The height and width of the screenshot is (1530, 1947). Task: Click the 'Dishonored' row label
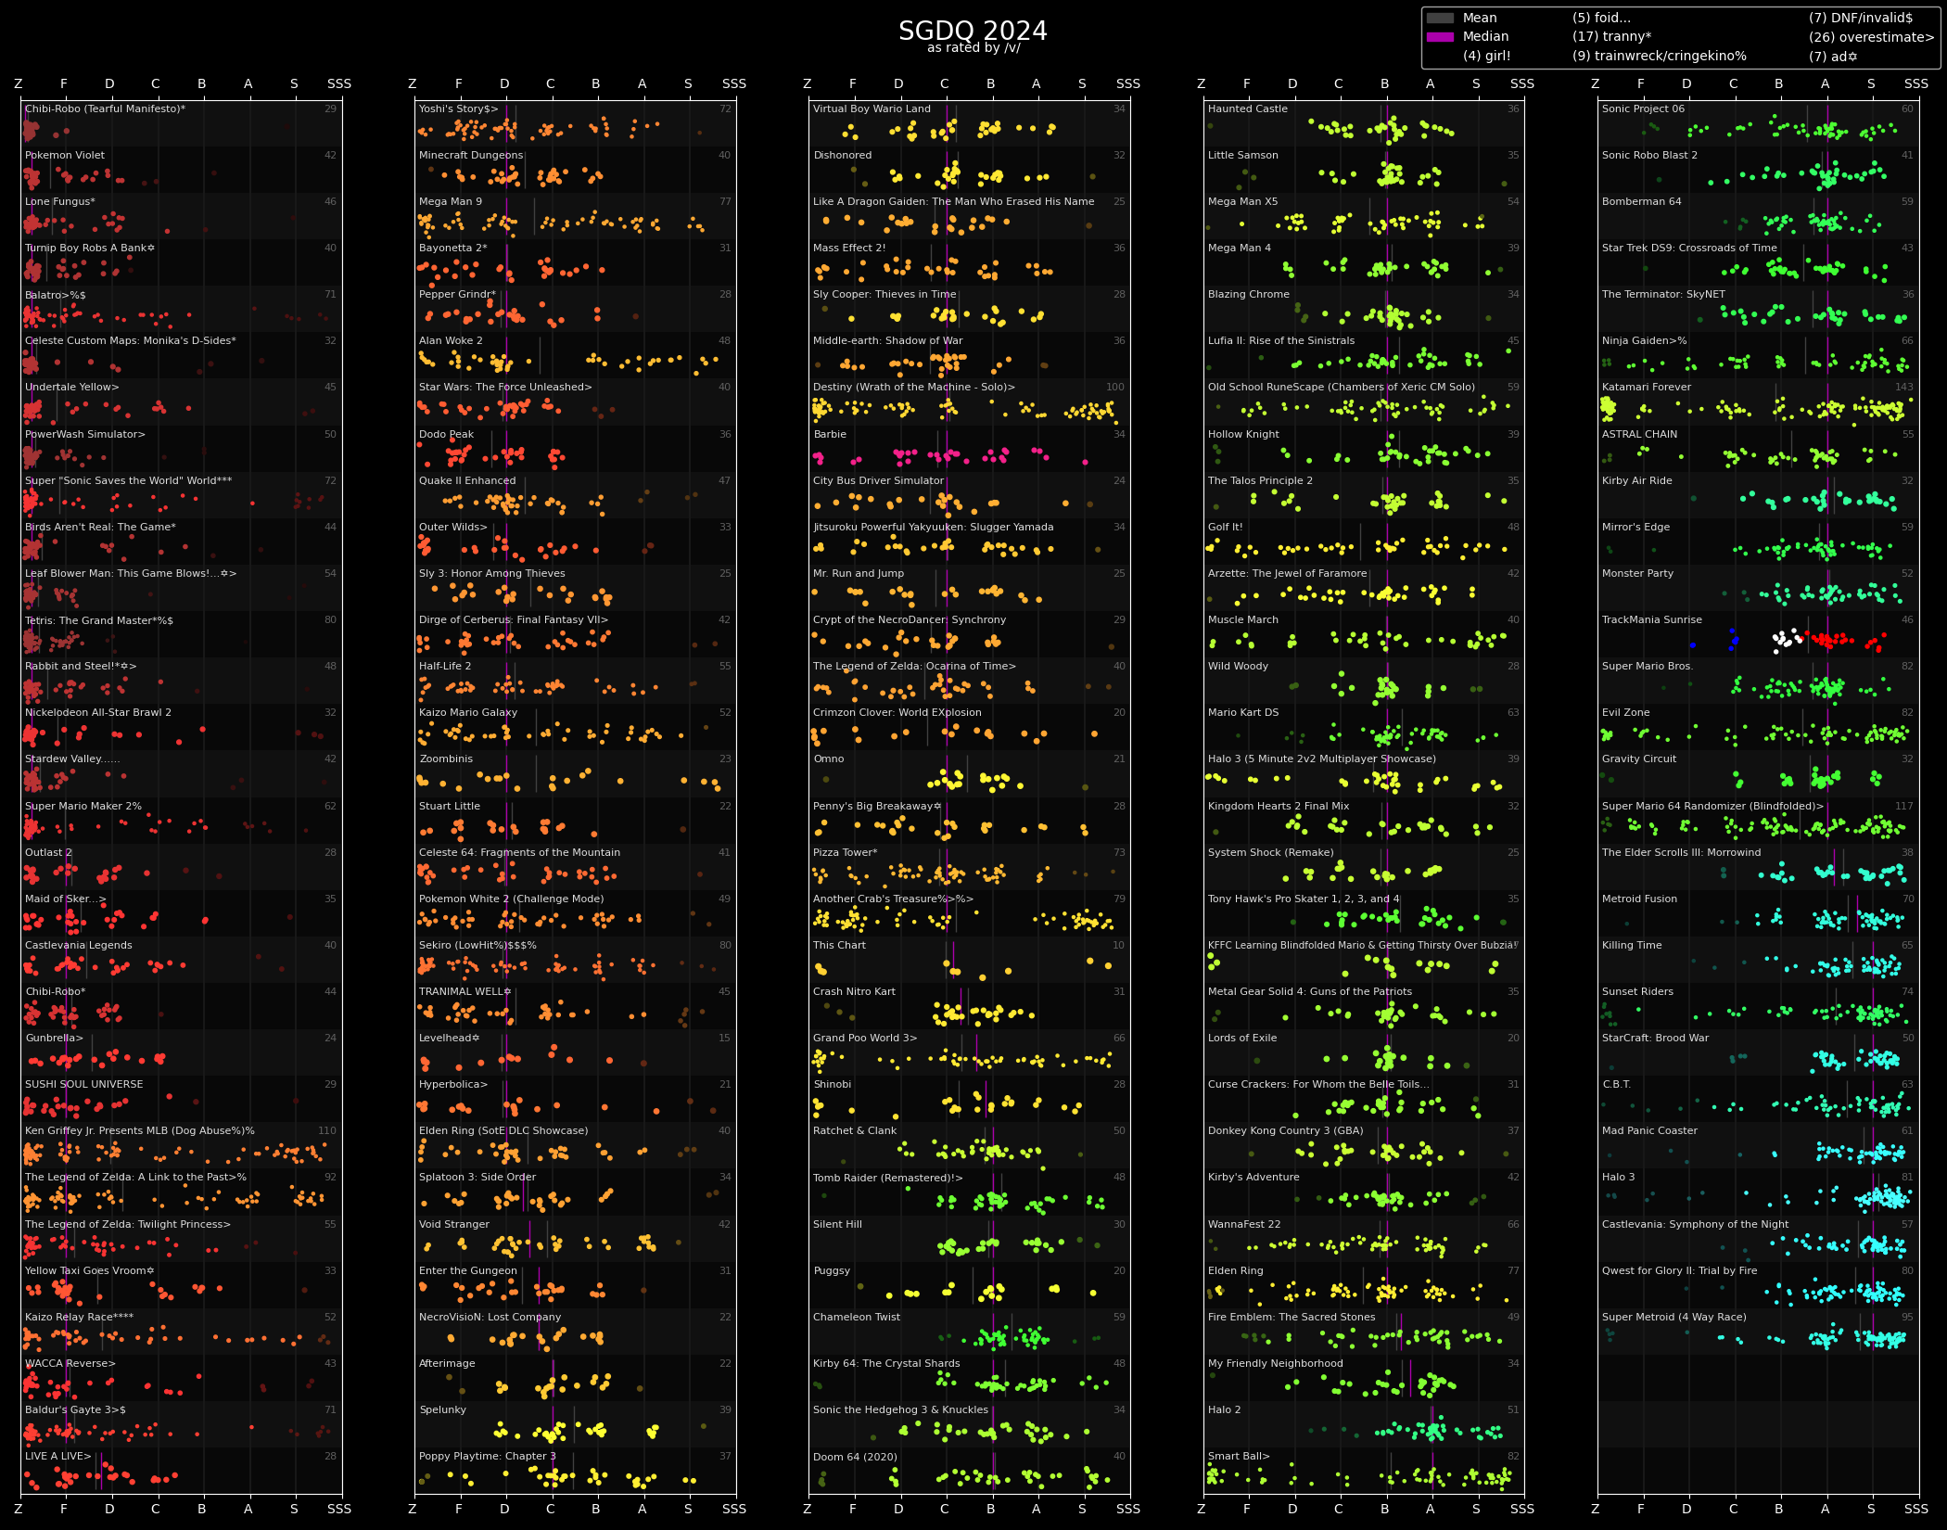pyautogui.click(x=843, y=156)
